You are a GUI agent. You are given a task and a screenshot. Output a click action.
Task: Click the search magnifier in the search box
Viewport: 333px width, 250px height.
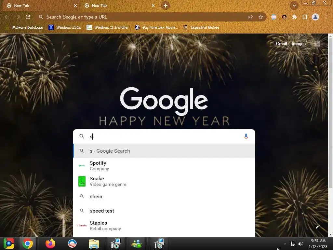(x=82, y=136)
